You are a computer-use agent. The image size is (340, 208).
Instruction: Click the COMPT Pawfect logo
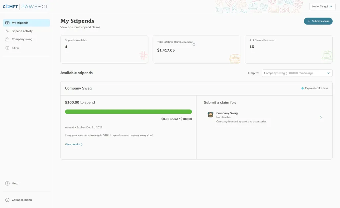25,6
